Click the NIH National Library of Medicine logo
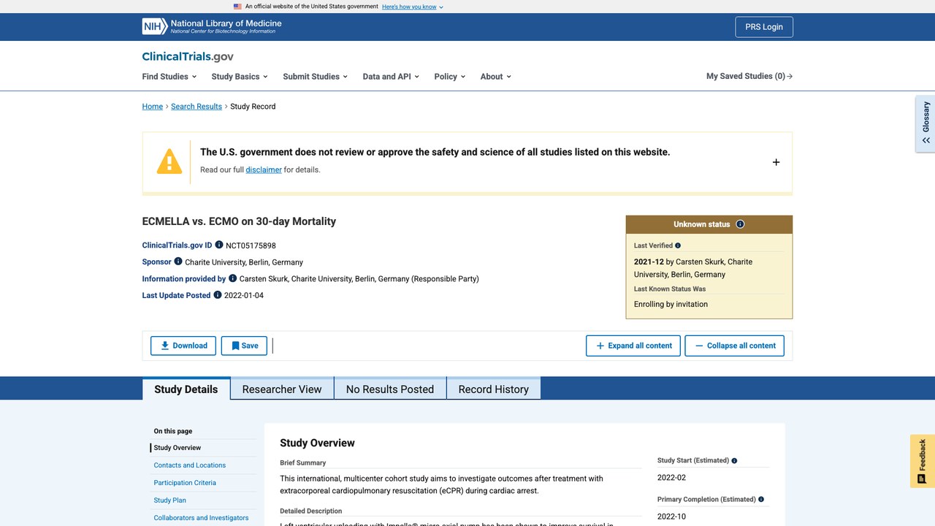The width and height of the screenshot is (935, 526). (x=212, y=26)
